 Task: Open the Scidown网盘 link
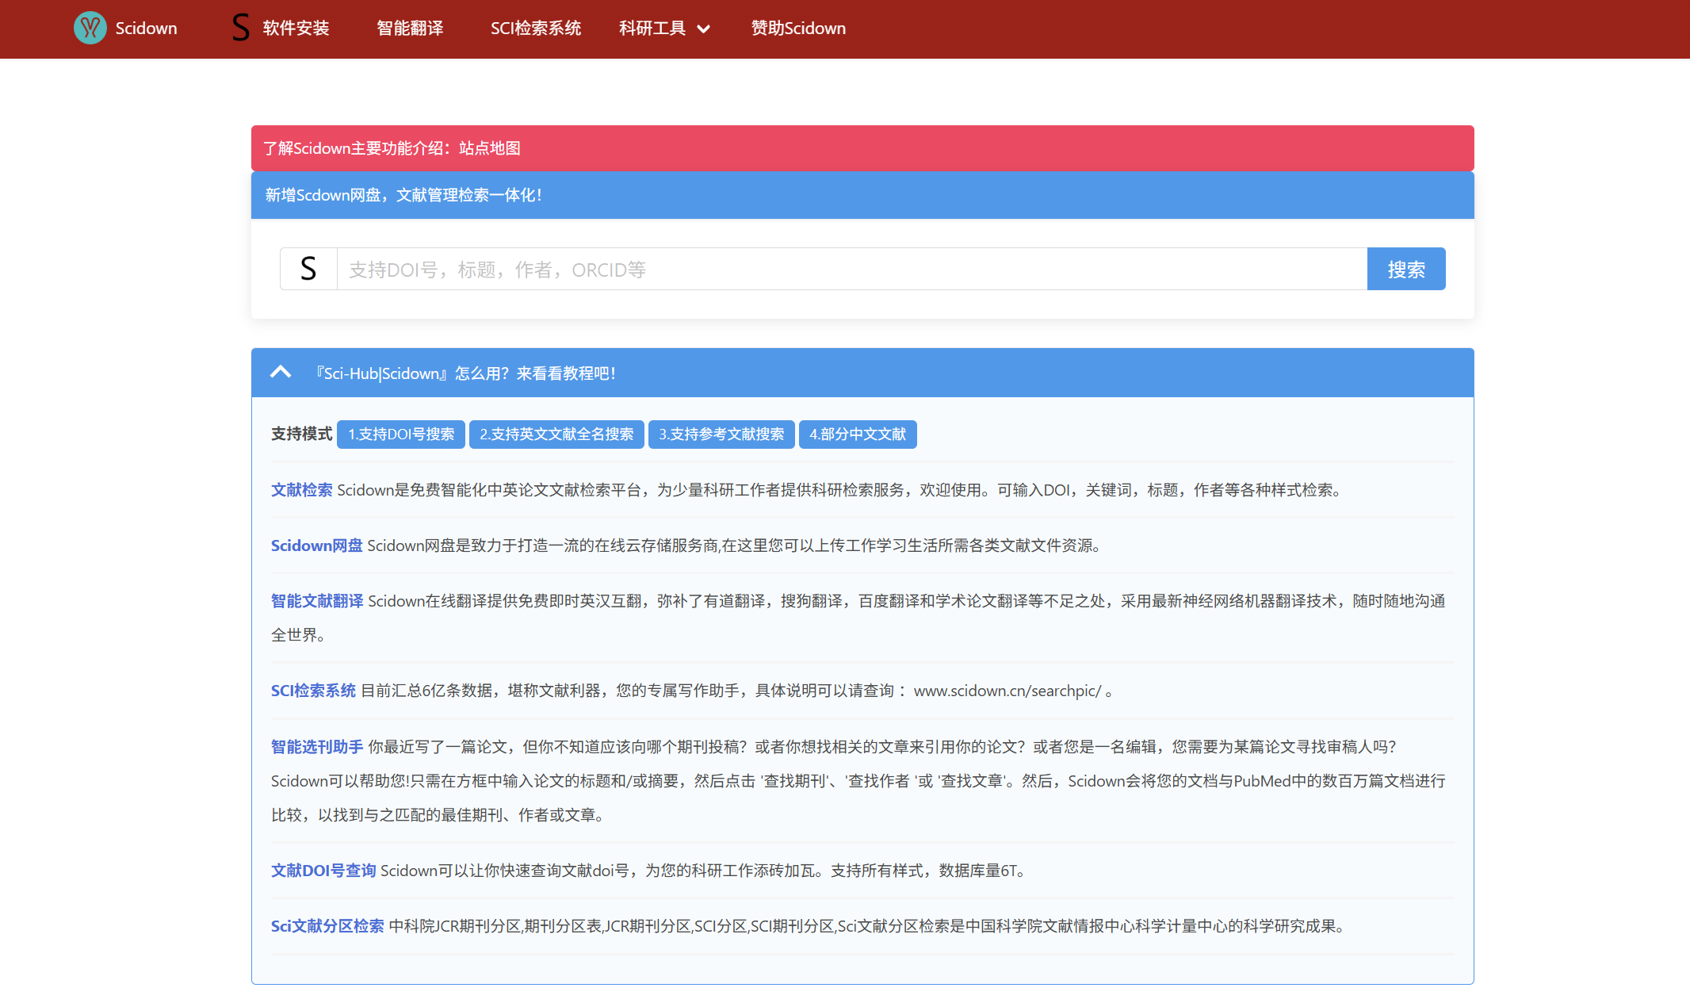316,546
